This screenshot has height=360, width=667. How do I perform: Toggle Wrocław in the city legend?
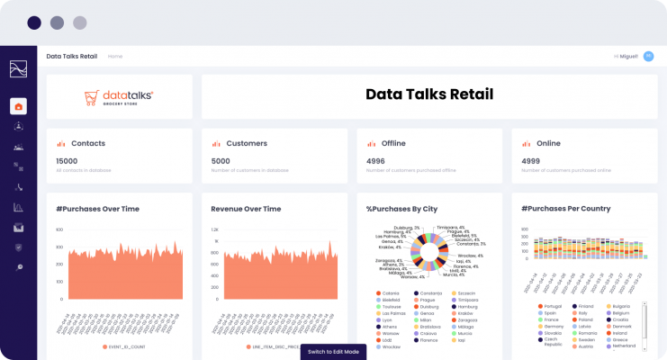[x=388, y=346]
